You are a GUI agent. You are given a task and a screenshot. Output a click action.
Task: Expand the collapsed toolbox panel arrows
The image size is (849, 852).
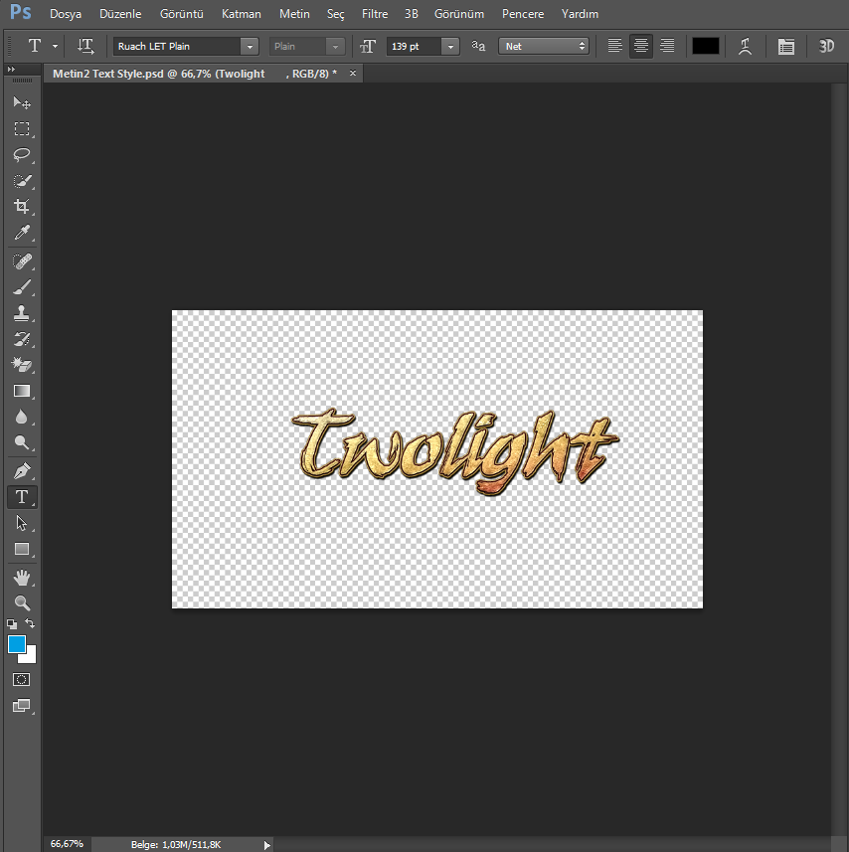11,69
